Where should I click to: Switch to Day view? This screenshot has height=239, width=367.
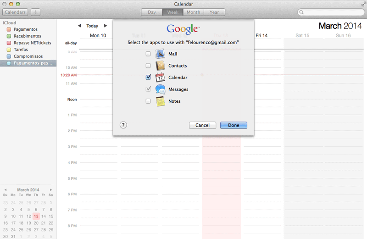click(152, 12)
